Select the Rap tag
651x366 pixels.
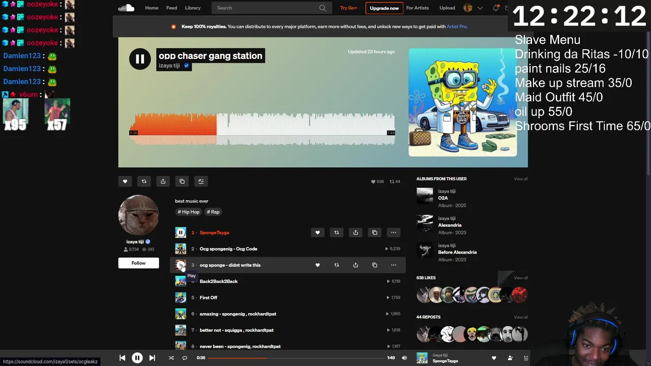pos(213,212)
